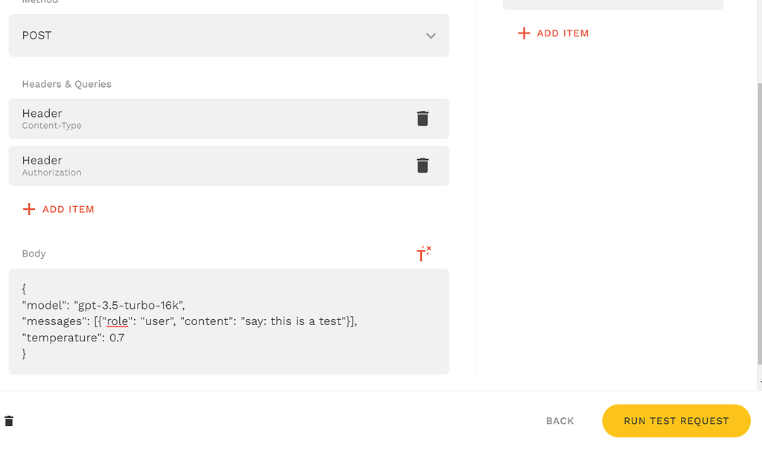Open the Authorization header row
The height and width of the screenshot is (450, 762).
pyautogui.click(x=229, y=166)
